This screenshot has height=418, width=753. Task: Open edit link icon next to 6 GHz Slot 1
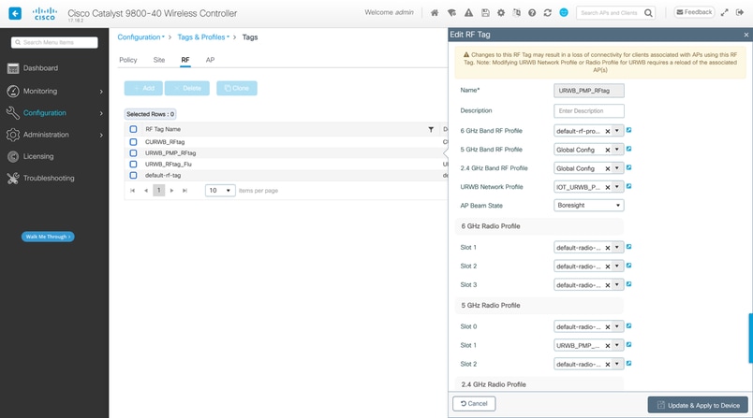pyautogui.click(x=628, y=247)
